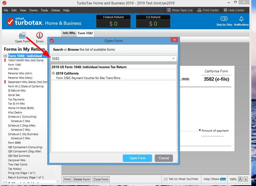Switch to the Form 3582 tab

[x=85, y=33]
